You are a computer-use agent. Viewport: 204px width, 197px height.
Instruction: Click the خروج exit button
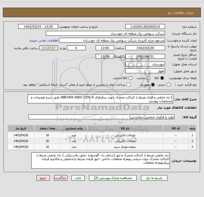coord(43,178)
